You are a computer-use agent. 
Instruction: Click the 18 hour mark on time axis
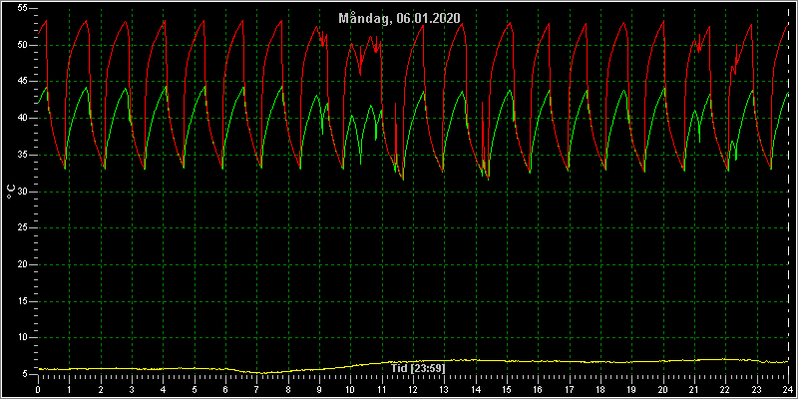point(600,389)
